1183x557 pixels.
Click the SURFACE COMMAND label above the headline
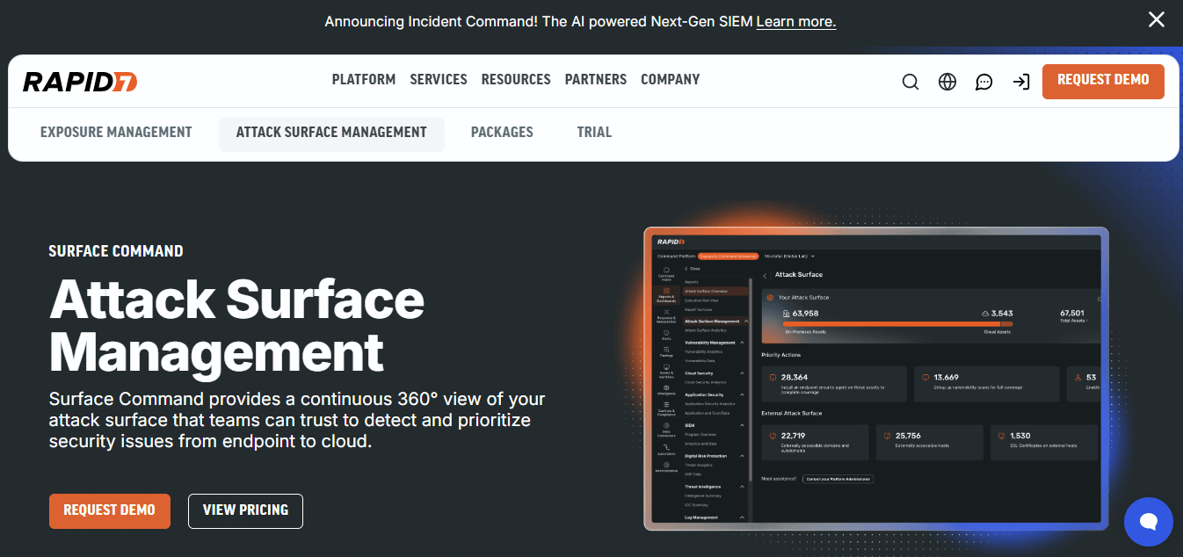point(116,251)
